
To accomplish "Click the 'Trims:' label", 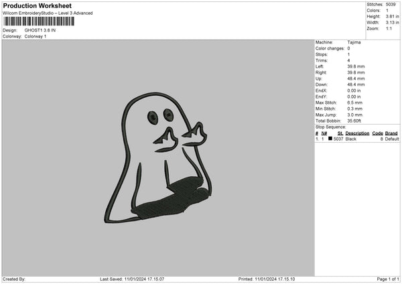I will [x=322, y=60].
